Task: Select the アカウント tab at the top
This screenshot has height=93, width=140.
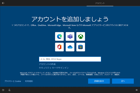Action: pos(100,3)
